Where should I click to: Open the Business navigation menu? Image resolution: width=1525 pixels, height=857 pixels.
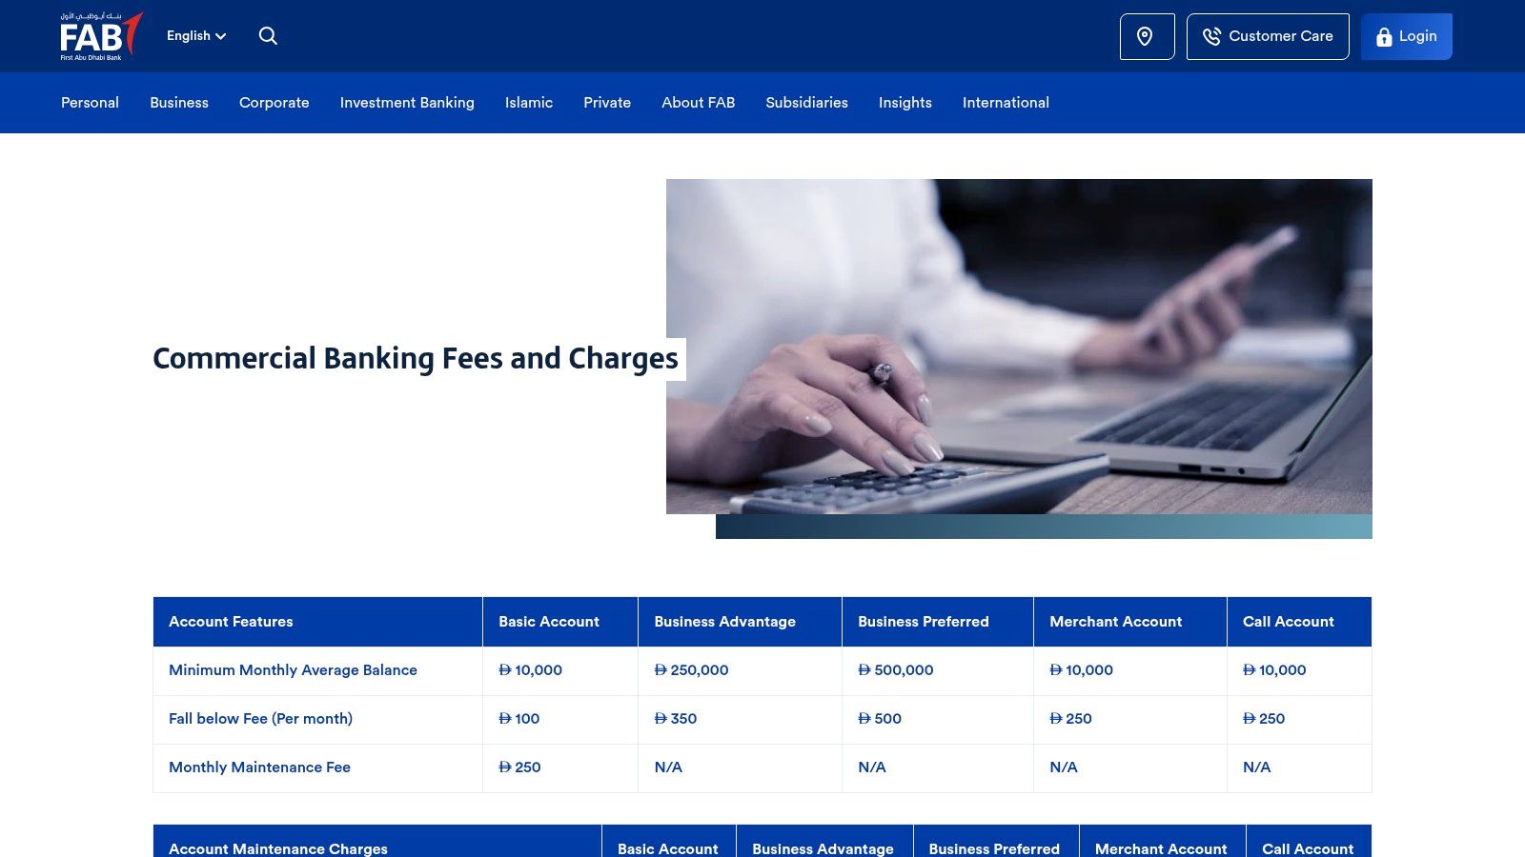[x=178, y=102]
